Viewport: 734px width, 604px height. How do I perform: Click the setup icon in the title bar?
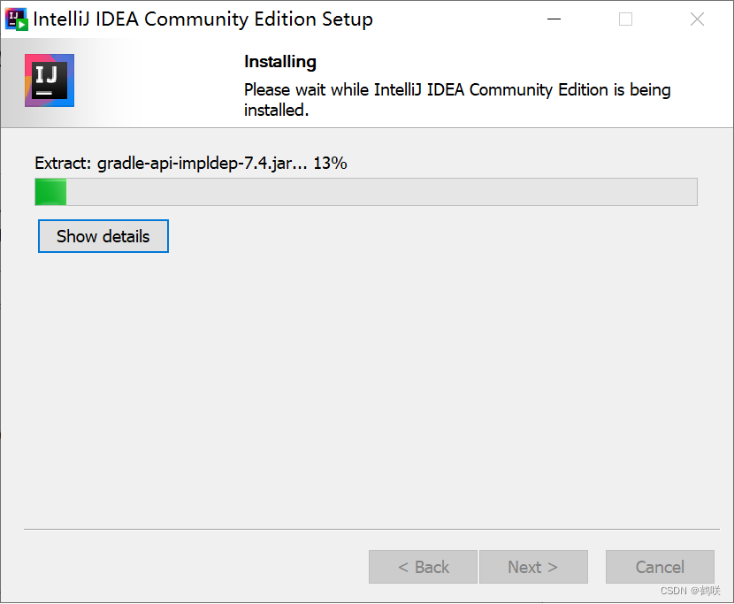(x=17, y=19)
